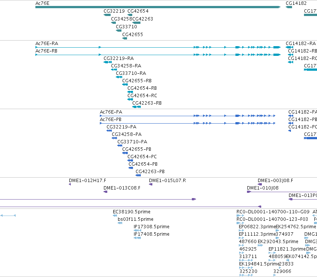Open transcript CG34258-RA
This screenshot has height=277, width=317.
coord(114,70)
